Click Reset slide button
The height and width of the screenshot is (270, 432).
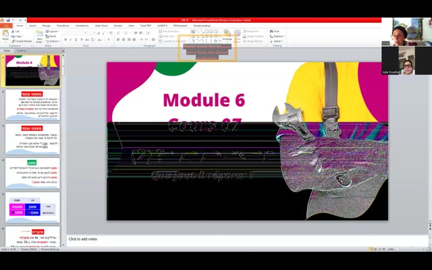51,36
